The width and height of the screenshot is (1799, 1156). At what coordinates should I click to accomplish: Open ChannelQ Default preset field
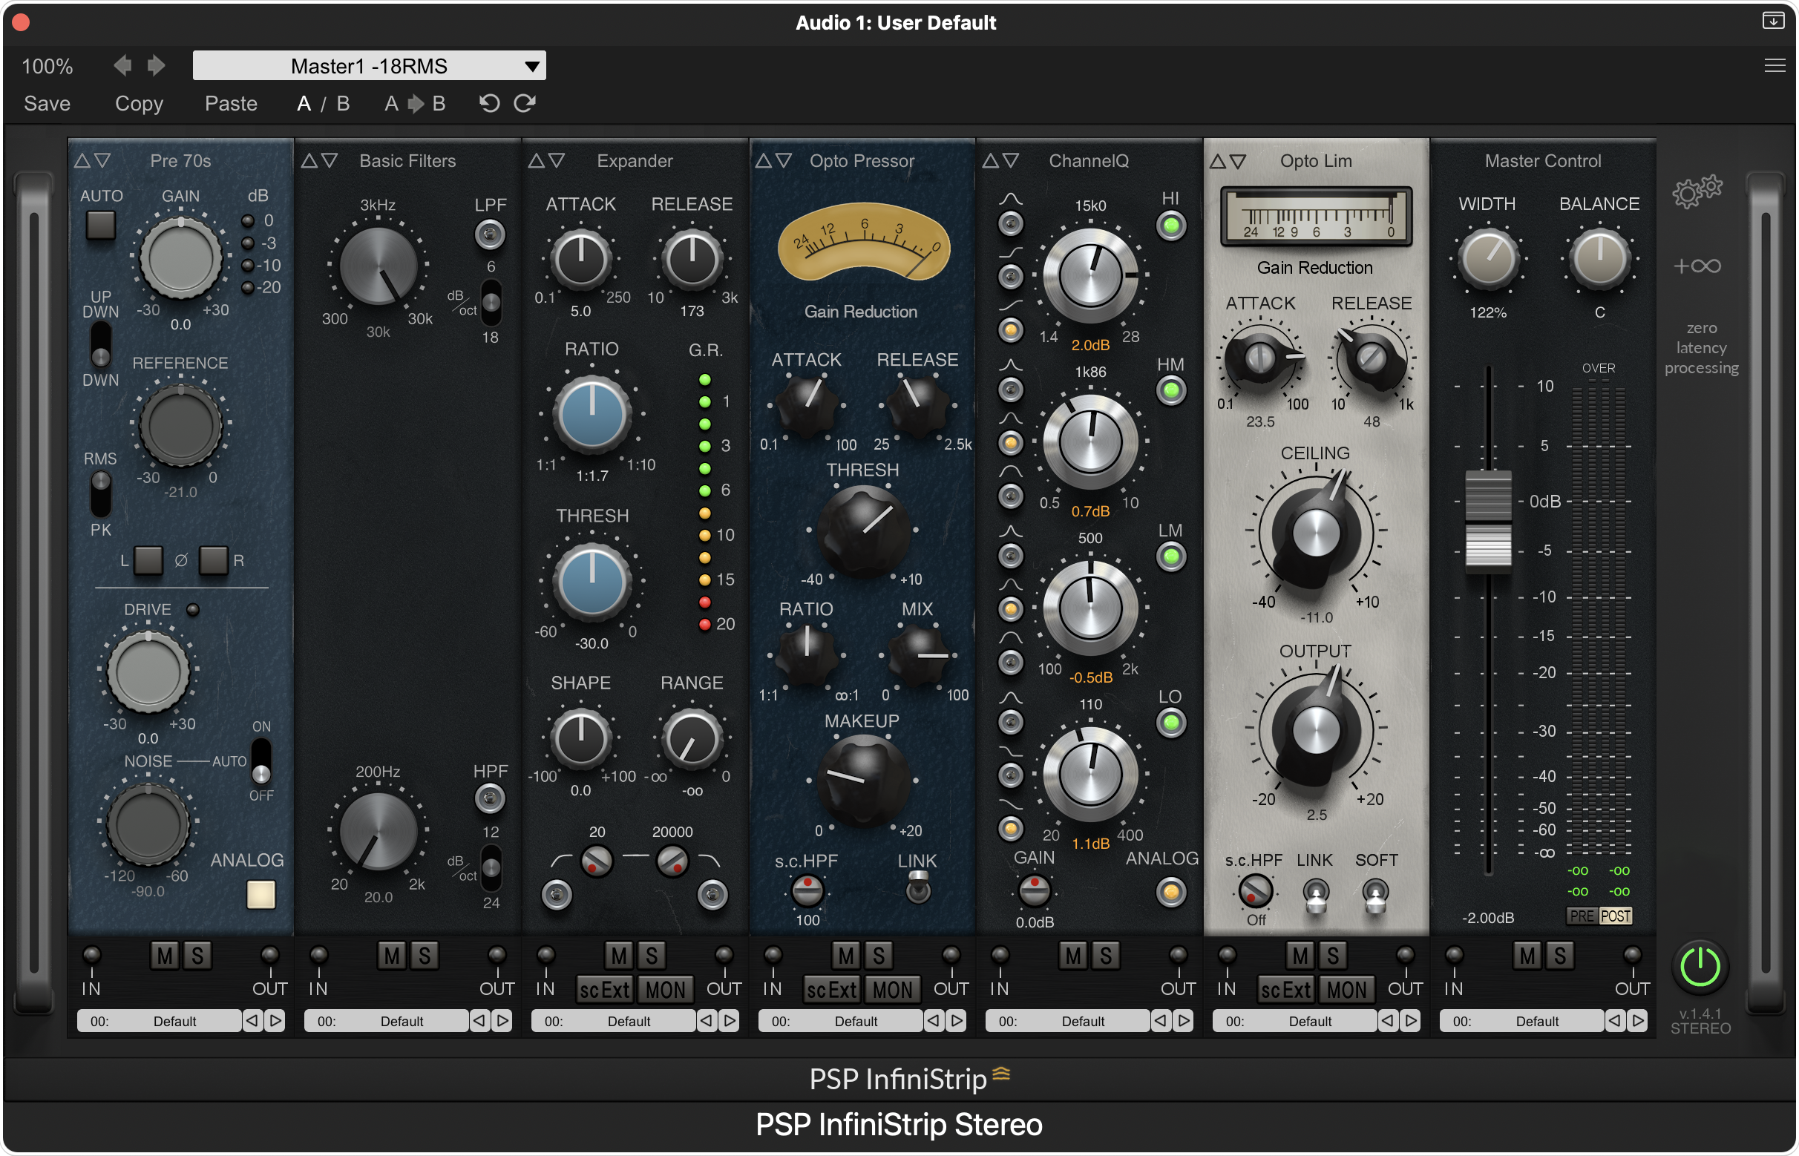(x=1068, y=1021)
